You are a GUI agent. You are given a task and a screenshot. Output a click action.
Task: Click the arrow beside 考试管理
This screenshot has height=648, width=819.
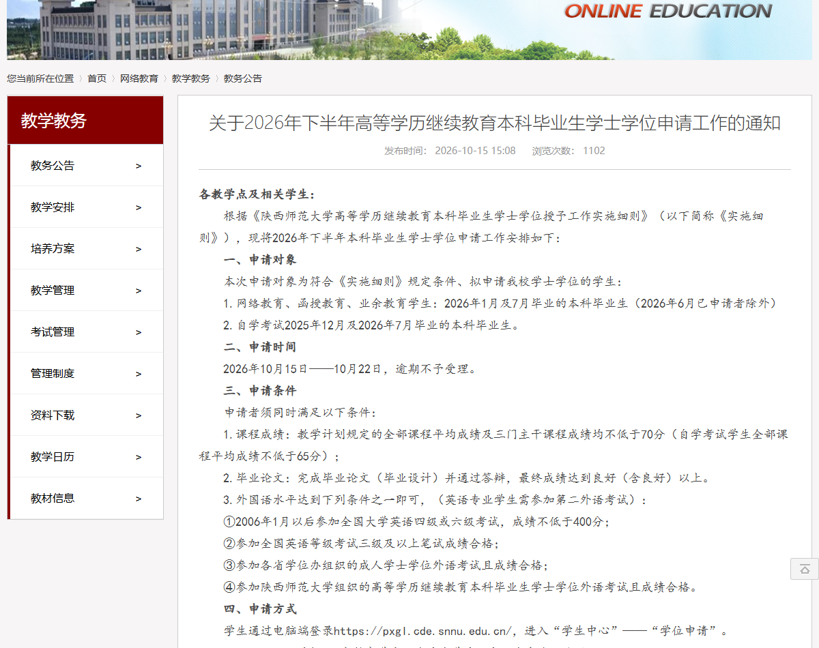coord(139,332)
